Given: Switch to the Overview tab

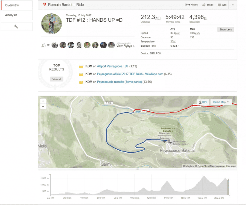Looking at the screenshot, I should coord(16,5).
